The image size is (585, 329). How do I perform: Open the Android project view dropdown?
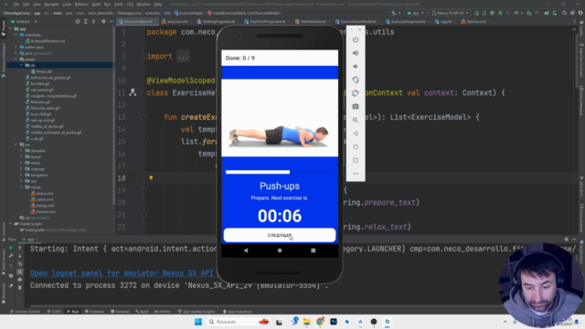point(24,22)
